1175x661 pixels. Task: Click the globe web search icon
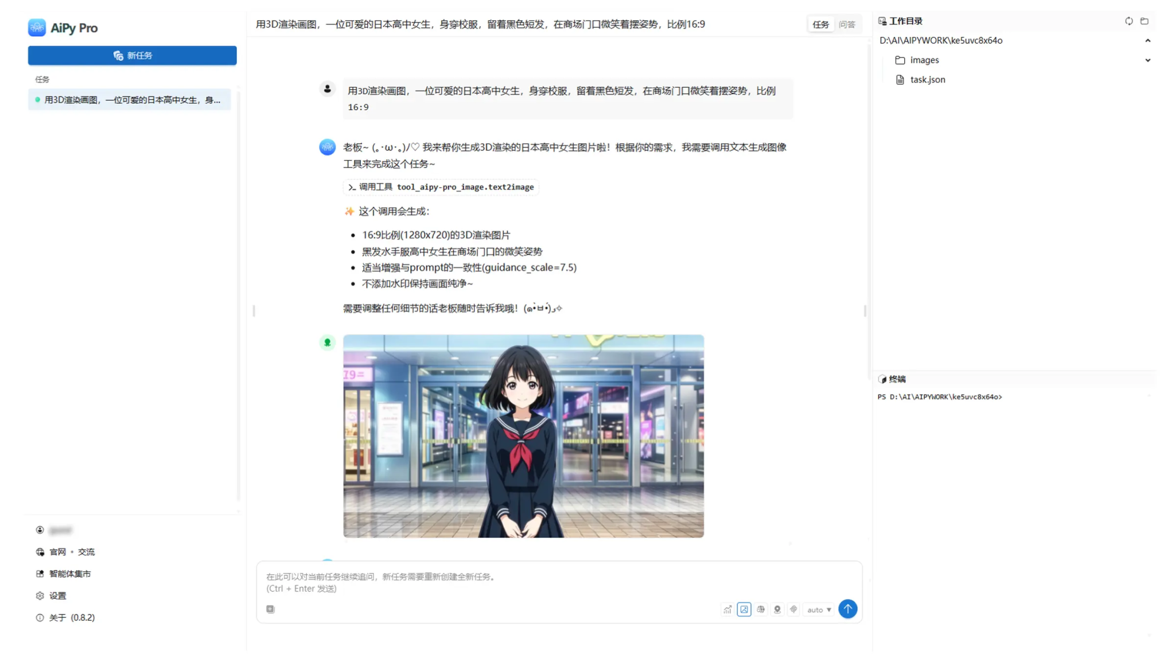[761, 609]
